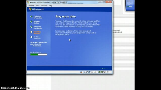161x90 pixels.
Task: Click the Preparing installation step bullet
Action: tap(31, 27)
